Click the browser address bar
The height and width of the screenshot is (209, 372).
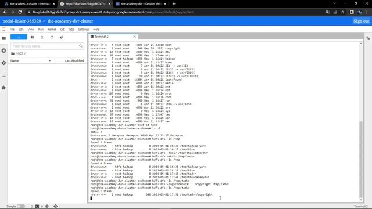coord(176,12)
